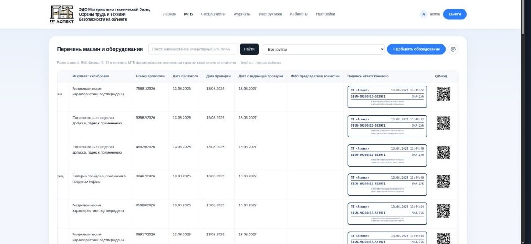This screenshot has height=244, width=531.
Task: Click Перечень машин и оборудования heading
Action: 100,49
